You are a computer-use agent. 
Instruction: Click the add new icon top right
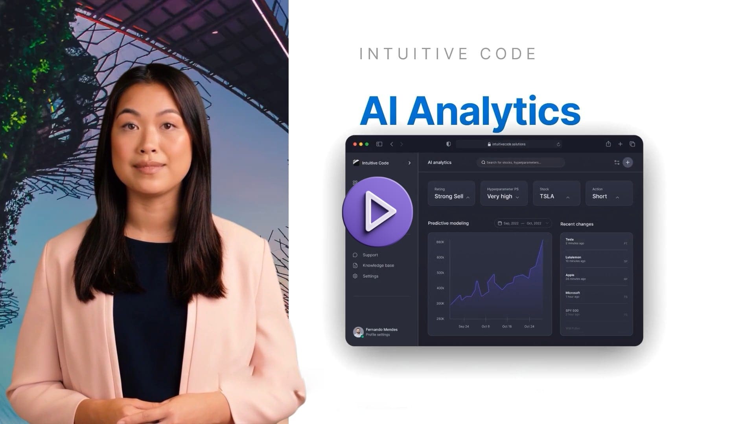(628, 163)
